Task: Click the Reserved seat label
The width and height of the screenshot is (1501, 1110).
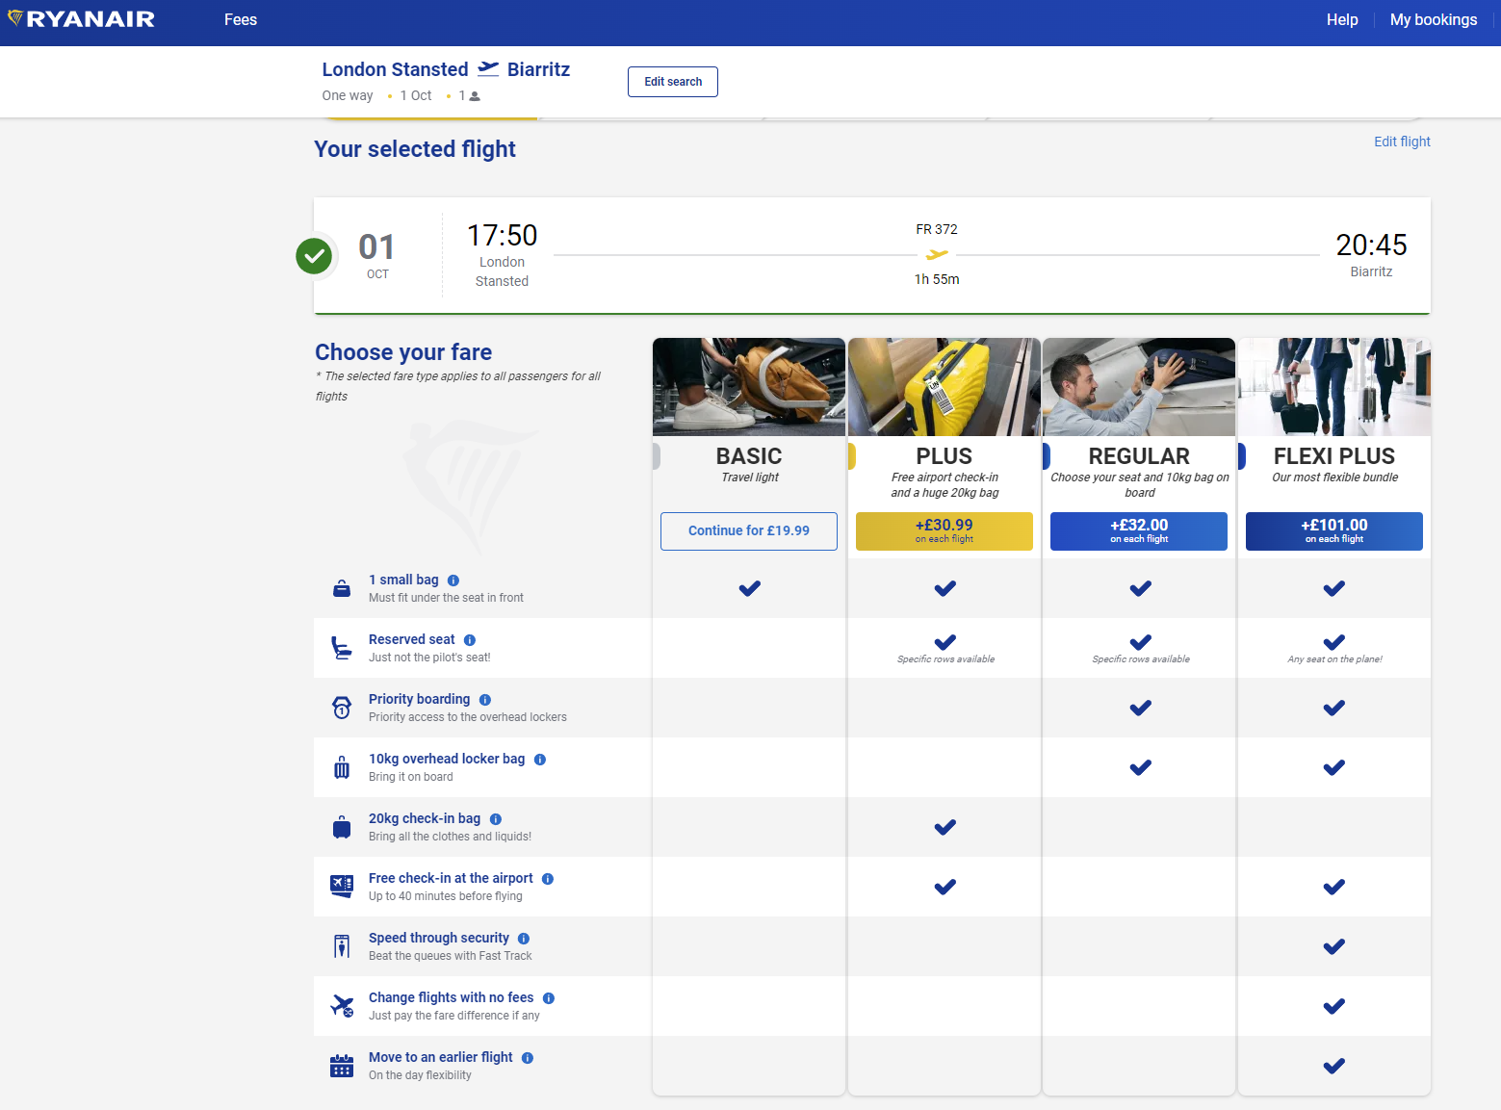Action: coord(412,639)
